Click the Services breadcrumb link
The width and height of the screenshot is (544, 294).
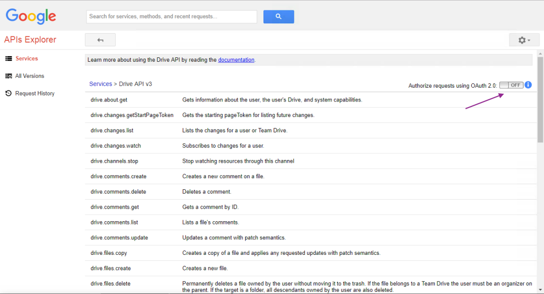(101, 84)
